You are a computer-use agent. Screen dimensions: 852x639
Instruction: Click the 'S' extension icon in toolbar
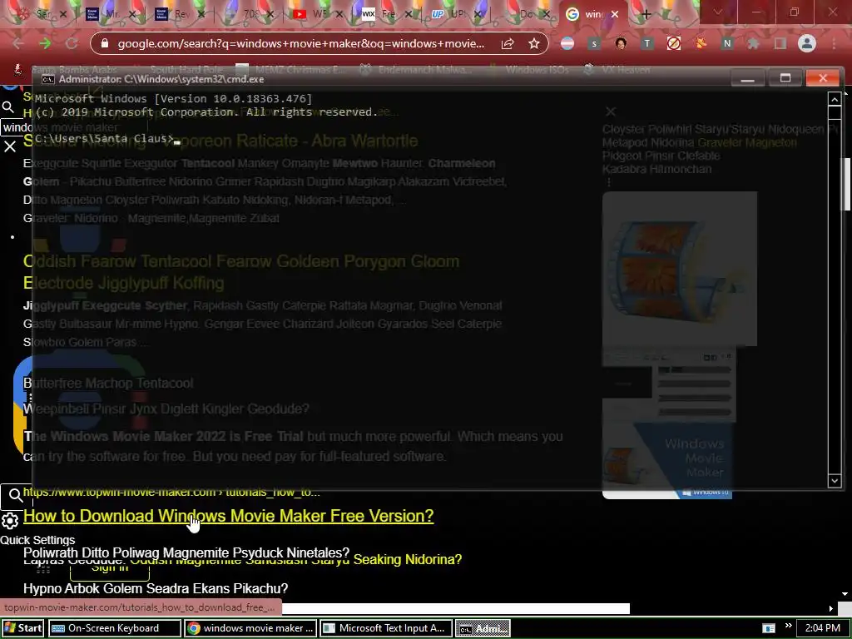[x=594, y=44]
